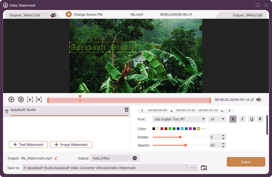Pick the magenta color swatch
This screenshot has height=177, width=272.
(190, 129)
